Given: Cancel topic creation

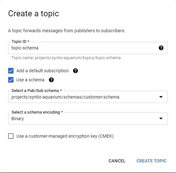Looking at the screenshot, I should point(117,161).
